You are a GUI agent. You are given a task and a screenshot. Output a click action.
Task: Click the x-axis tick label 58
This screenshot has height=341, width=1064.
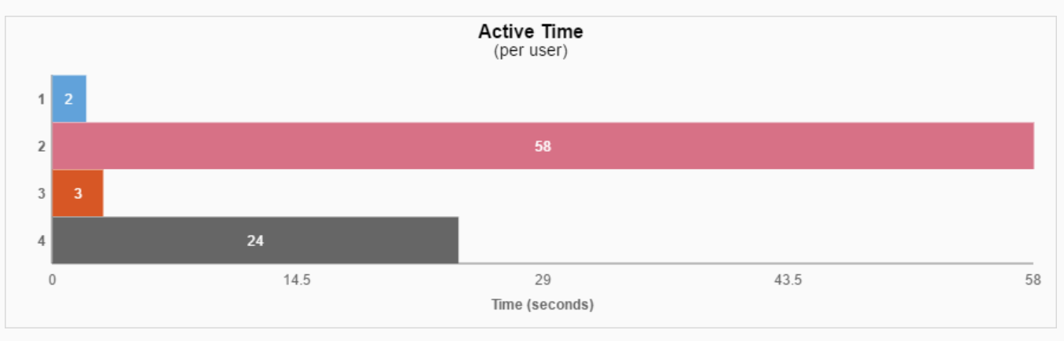click(1033, 280)
